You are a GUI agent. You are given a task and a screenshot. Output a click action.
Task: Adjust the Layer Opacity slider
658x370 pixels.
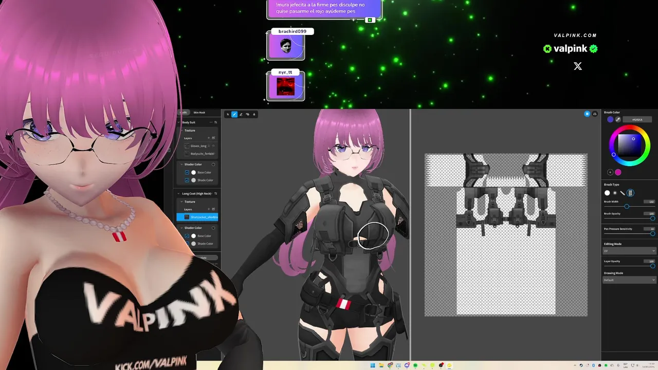[630, 266]
